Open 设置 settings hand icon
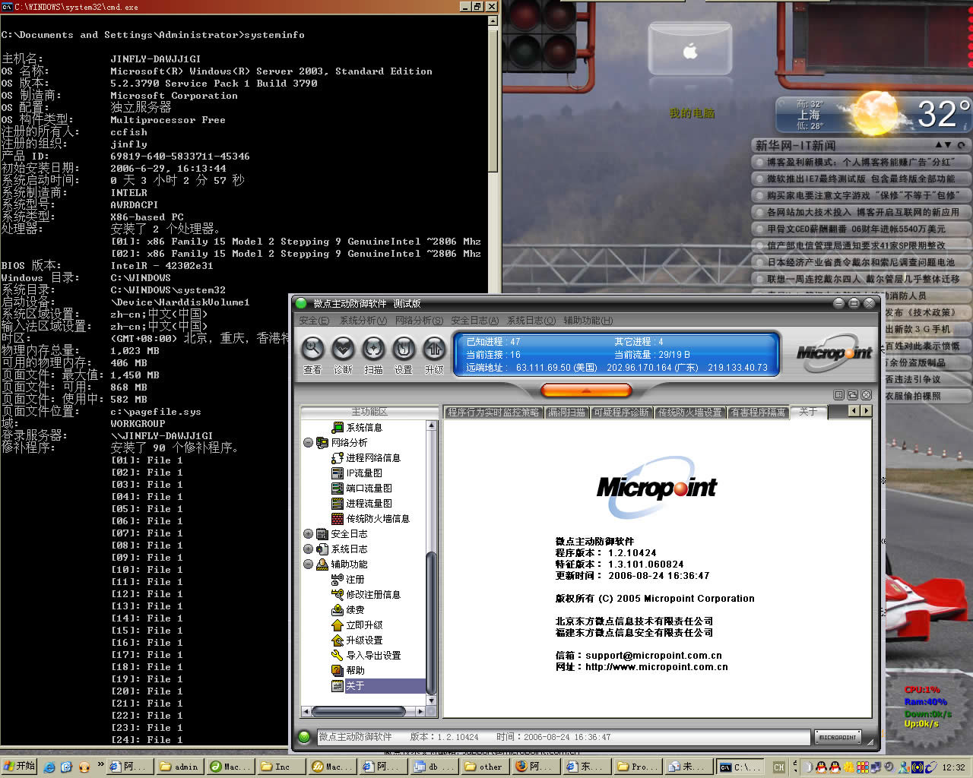The image size is (973, 778). point(404,349)
